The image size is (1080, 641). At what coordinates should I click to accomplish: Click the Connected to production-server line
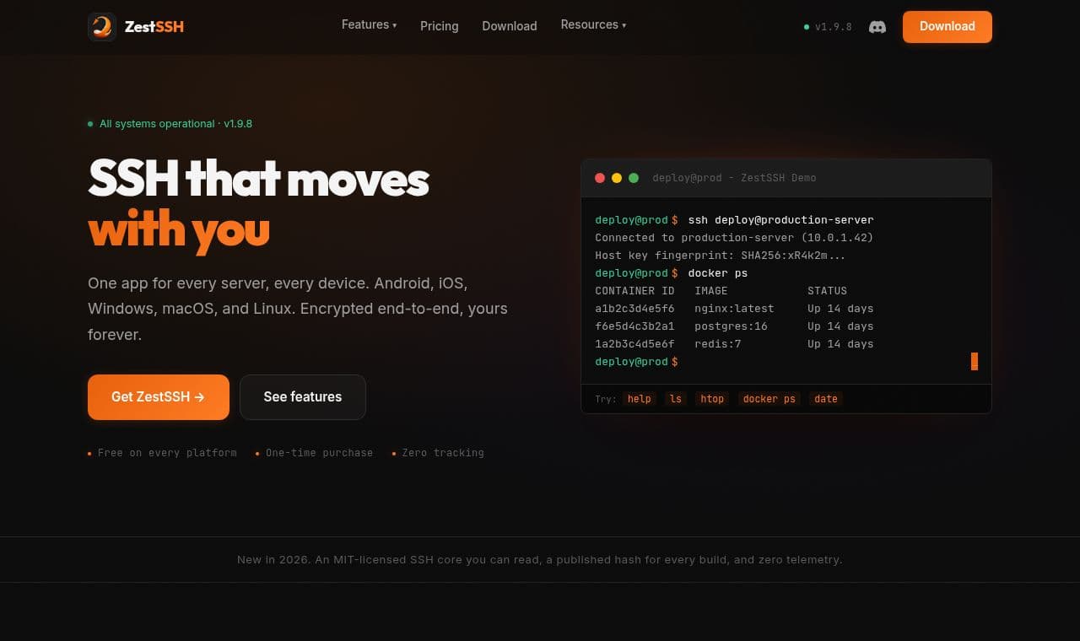pos(734,238)
